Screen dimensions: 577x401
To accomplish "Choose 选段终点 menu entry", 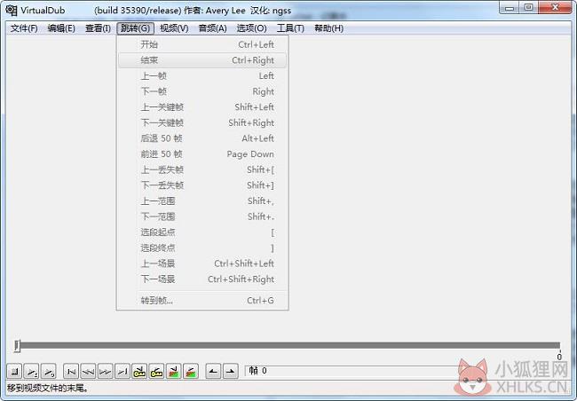I will (x=202, y=248).
